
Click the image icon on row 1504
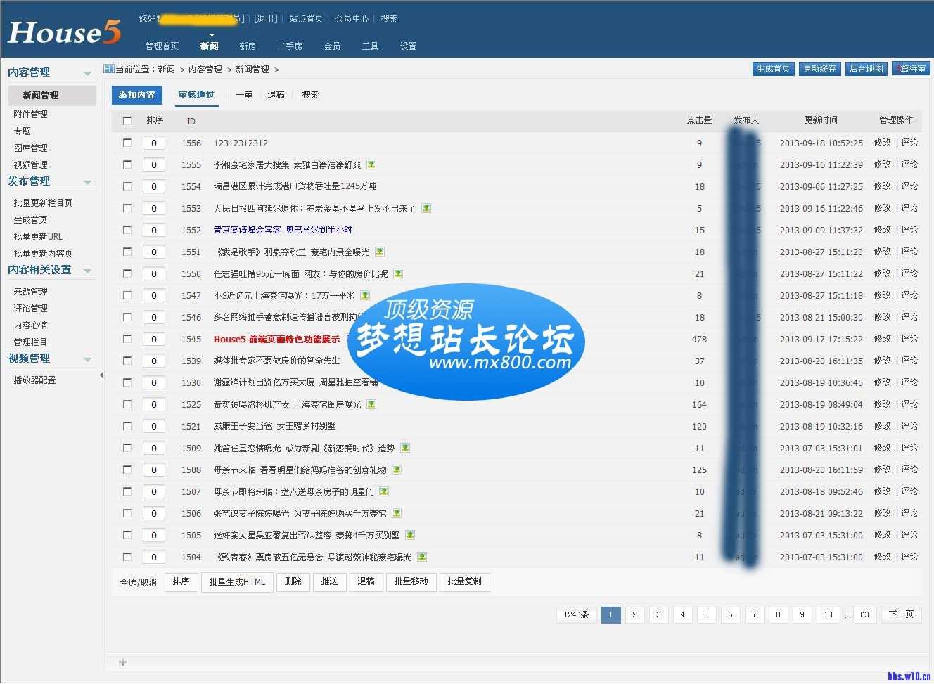(422, 557)
